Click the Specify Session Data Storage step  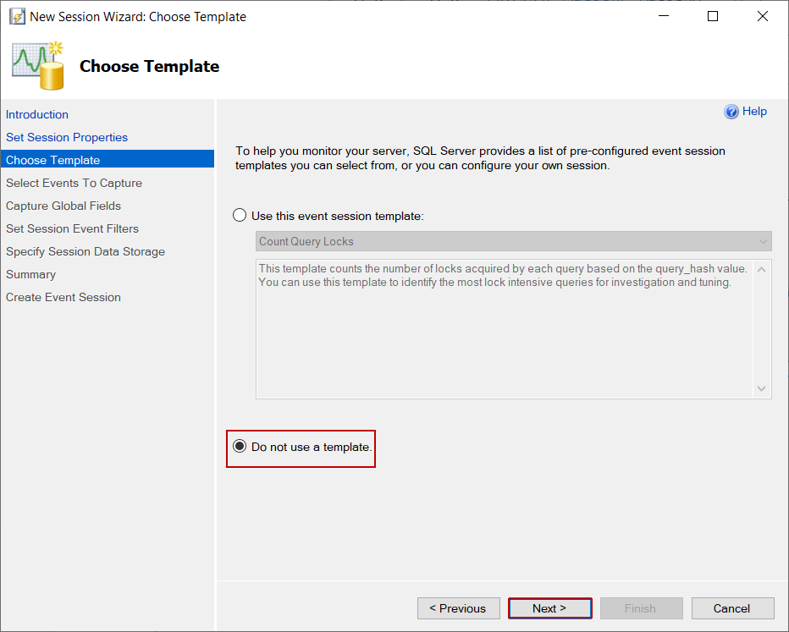pyautogui.click(x=86, y=251)
